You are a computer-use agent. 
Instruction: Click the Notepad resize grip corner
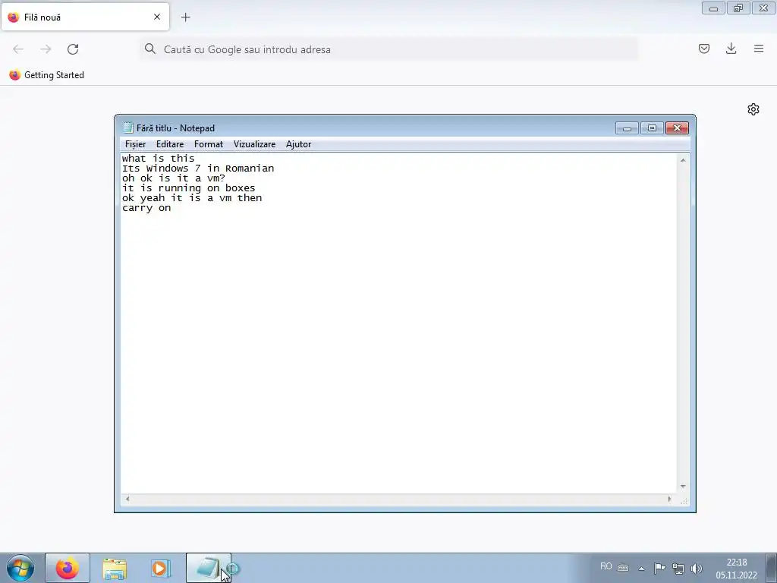pos(684,501)
